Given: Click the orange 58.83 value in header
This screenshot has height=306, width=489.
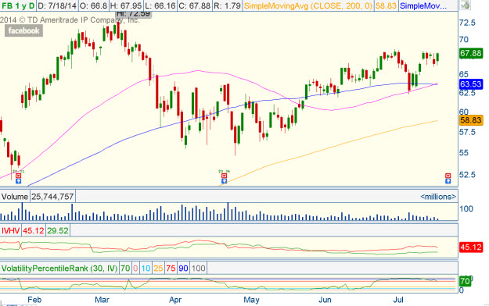Looking at the screenshot, I should point(386,5).
